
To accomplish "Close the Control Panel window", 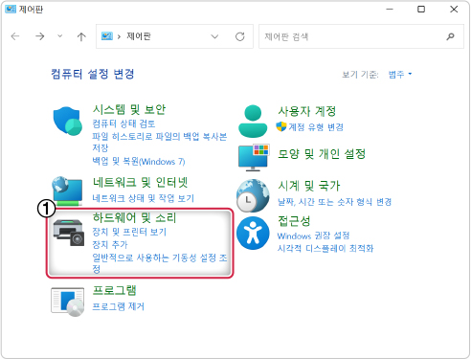I will 454,9.
